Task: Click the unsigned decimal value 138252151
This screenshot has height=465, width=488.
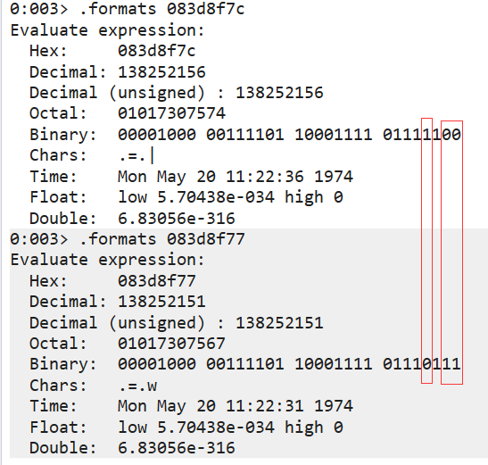Action: (279, 322)
